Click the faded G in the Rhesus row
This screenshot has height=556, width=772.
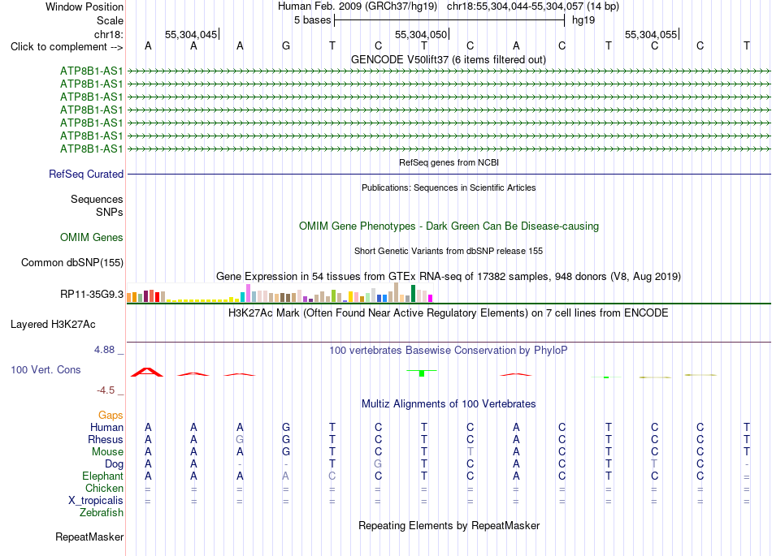pos(240,439)
